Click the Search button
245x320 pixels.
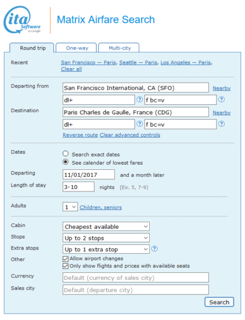click(x=219, y=302)
